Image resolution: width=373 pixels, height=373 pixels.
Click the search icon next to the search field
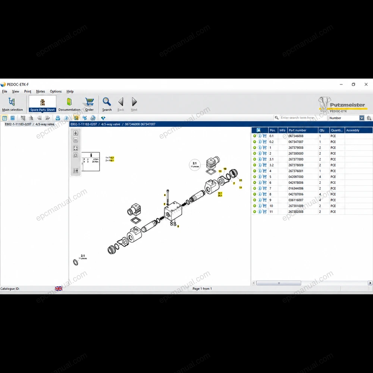point(277,118)
